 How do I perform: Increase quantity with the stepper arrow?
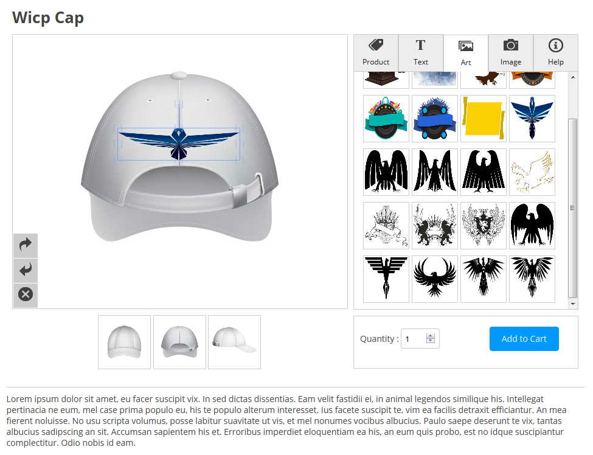[431, 336]
